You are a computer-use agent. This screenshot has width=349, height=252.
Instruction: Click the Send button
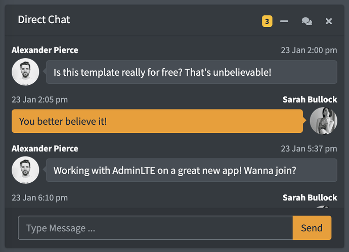[312, 228]
